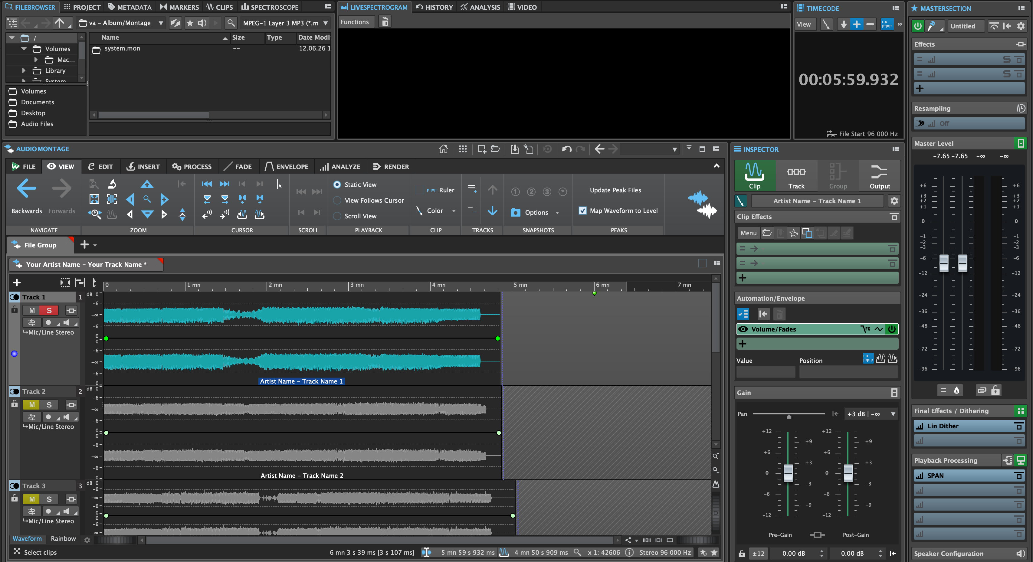This screenshot has height=562, width=1033.
Task: Refresh the file browser listing
Action: pos(175,23)
